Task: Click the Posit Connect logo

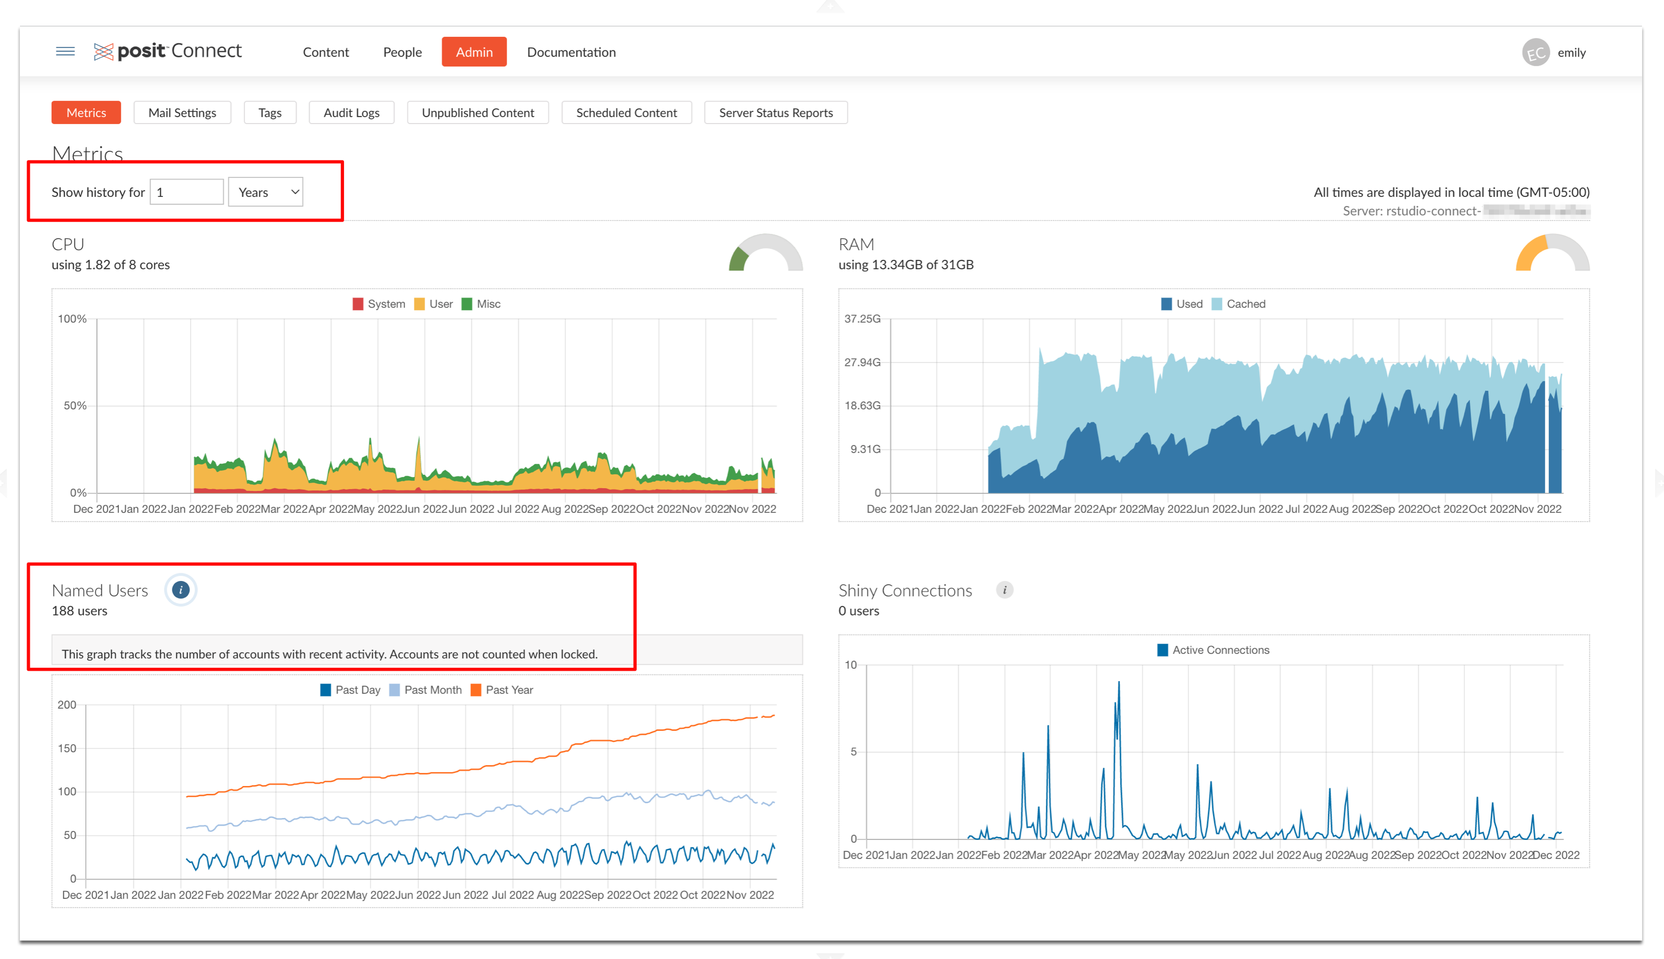Action: pos(168,51)
